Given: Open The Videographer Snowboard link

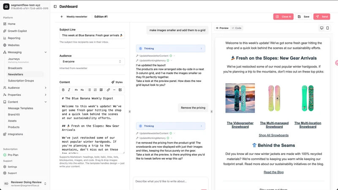Looking at the screenshot, I should [240, 125].
